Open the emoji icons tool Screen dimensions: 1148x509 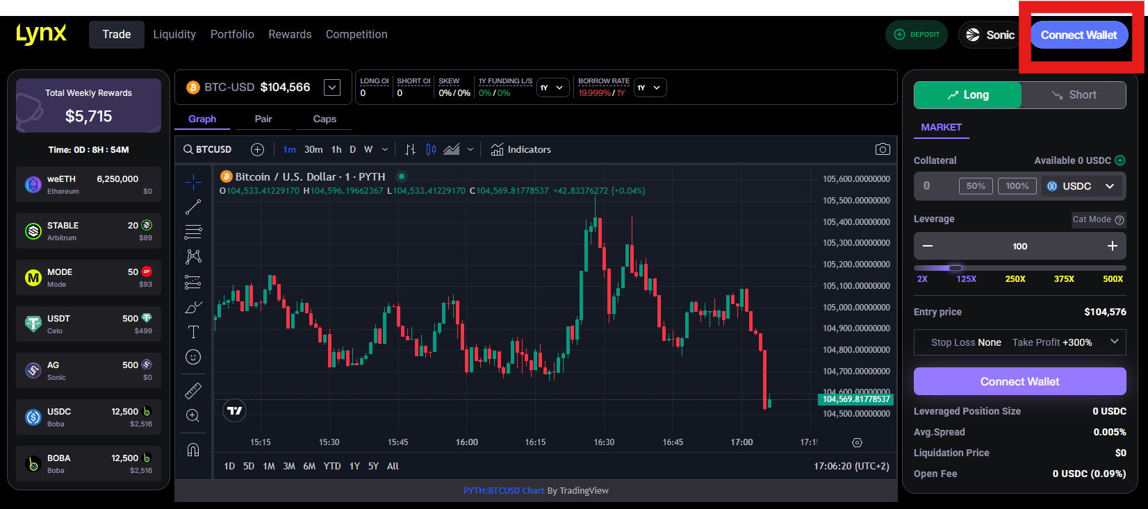(x=193, y=357)
